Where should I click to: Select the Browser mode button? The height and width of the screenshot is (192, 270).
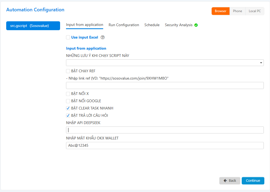click(x=220, y=11)
